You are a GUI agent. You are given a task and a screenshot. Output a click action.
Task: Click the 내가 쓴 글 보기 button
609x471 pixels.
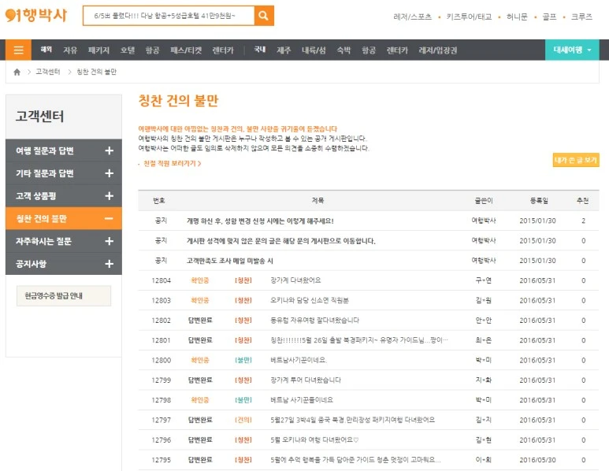pyautogui.click(x=576, y=160)
